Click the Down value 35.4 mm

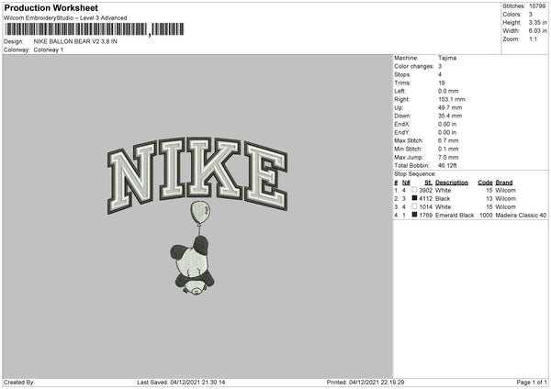point(450,116)
